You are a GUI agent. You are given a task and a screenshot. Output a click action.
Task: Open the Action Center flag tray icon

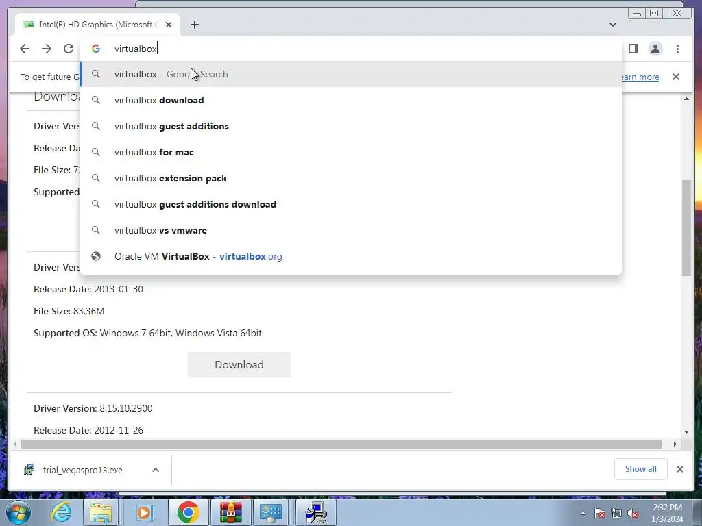pos(599,513)
